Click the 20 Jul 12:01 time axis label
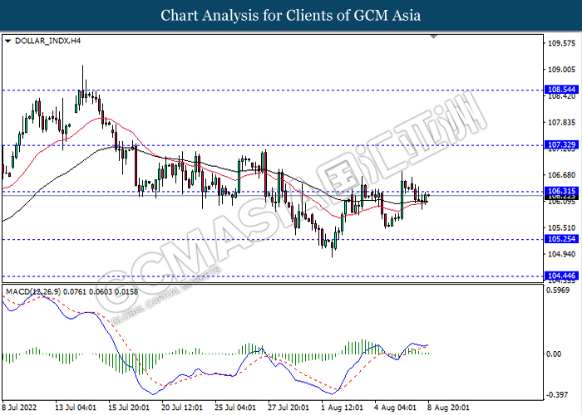This screenshot has height=415, width=582. pyautogui.click(x=182, y=408)
